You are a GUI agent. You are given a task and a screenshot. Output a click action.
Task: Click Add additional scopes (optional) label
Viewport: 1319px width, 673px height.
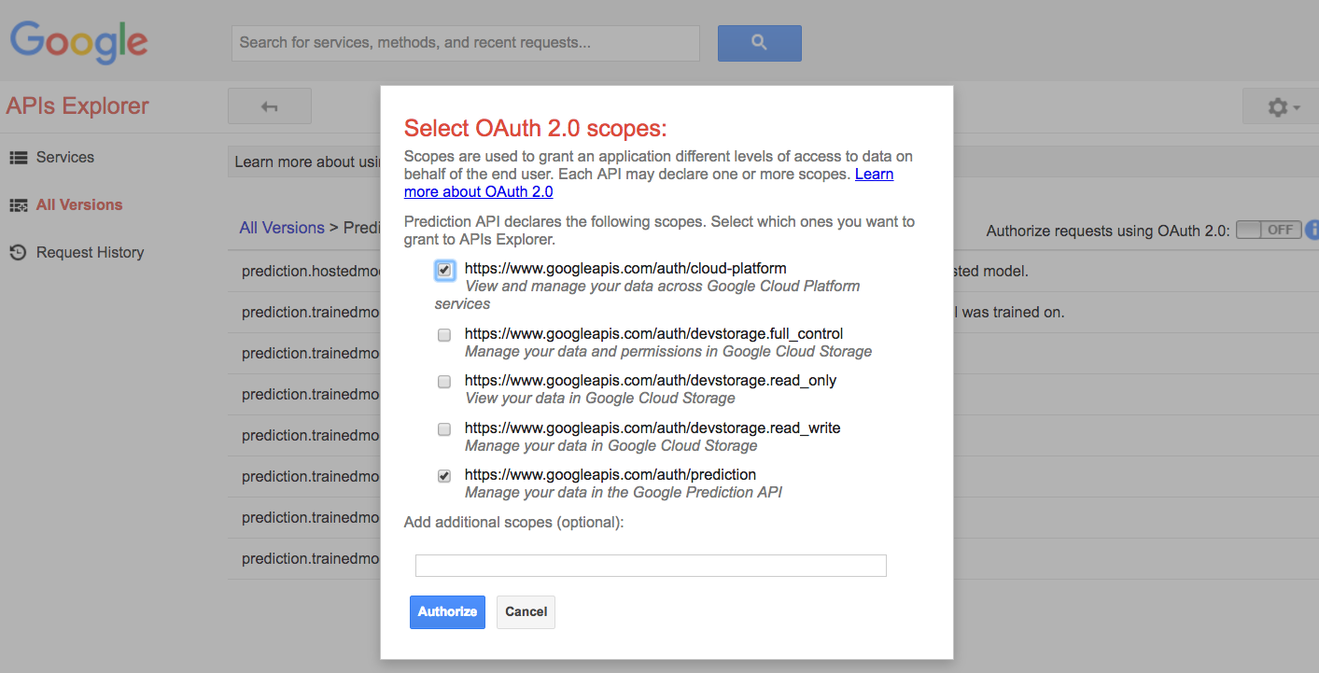click(x=513, y=523)
